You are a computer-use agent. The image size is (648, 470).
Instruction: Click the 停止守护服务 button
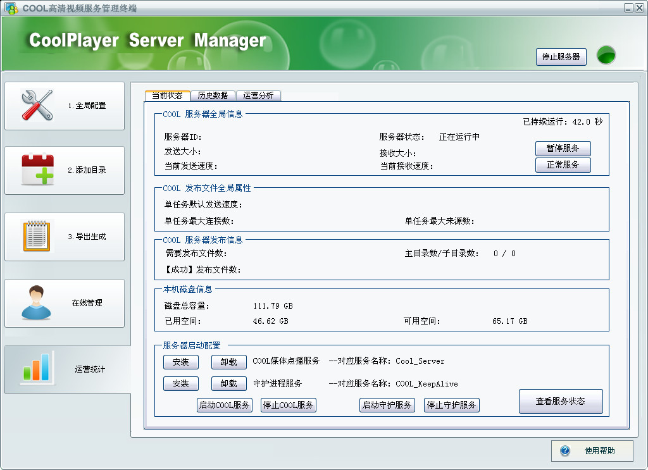pyautogui.click(x=451, y=405)
